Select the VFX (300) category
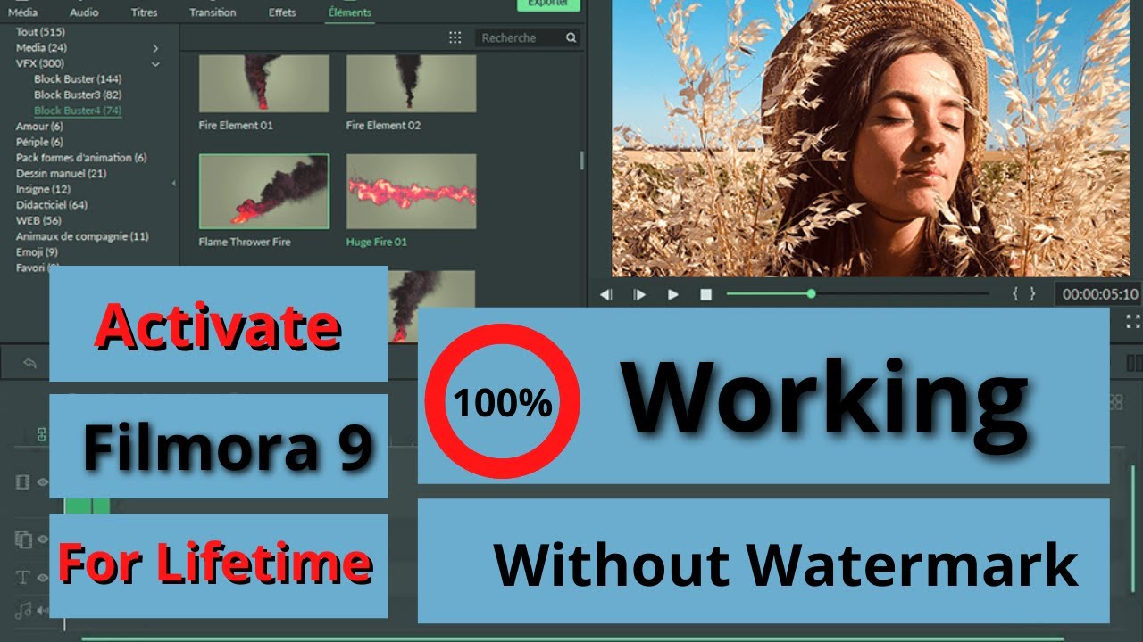This screenshot has width=1143, height=642. [39, 63]
